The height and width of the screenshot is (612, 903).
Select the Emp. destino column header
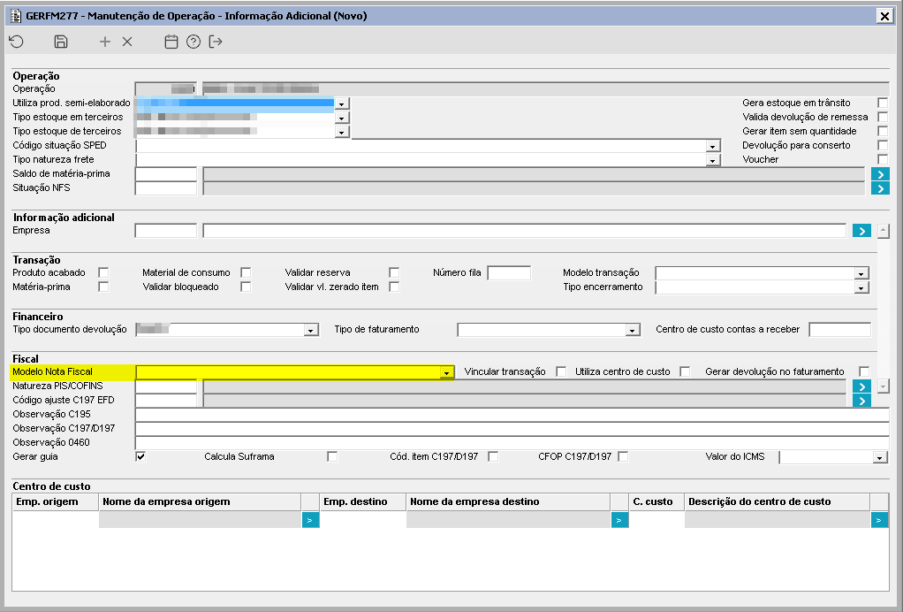pyautogui.click(x=363, y=502)
